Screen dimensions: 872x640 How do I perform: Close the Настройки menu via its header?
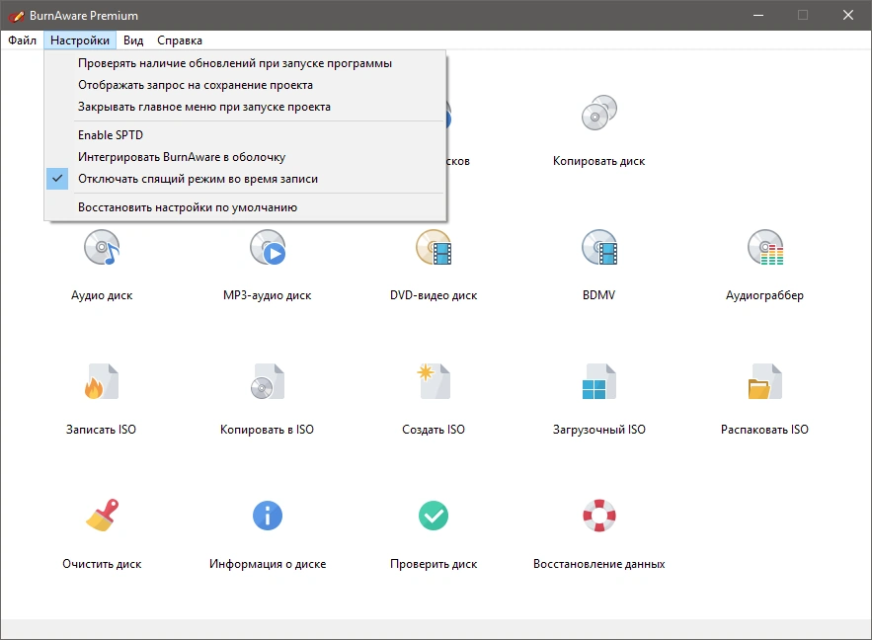point(80,40)
